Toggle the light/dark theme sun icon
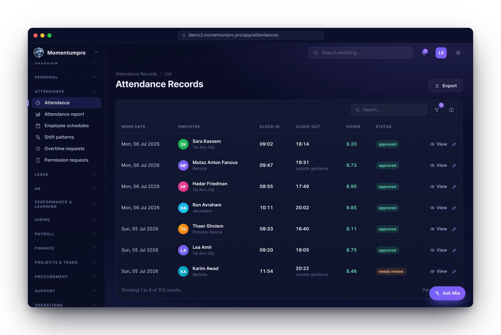 tap(458, 53)
